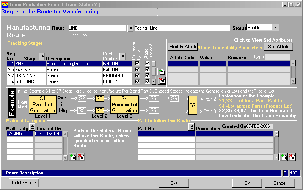
Task: Add a new Material Category row
Action: [x=73, y=157]
